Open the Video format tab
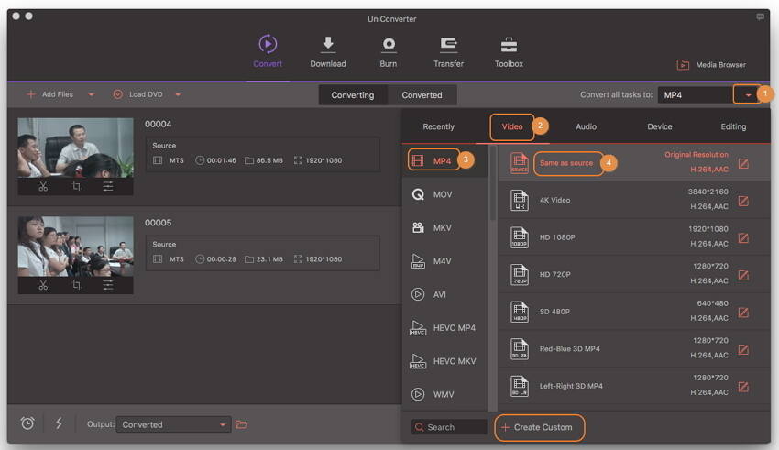This screenshot has height=450, width=779. tap(511, 126)
